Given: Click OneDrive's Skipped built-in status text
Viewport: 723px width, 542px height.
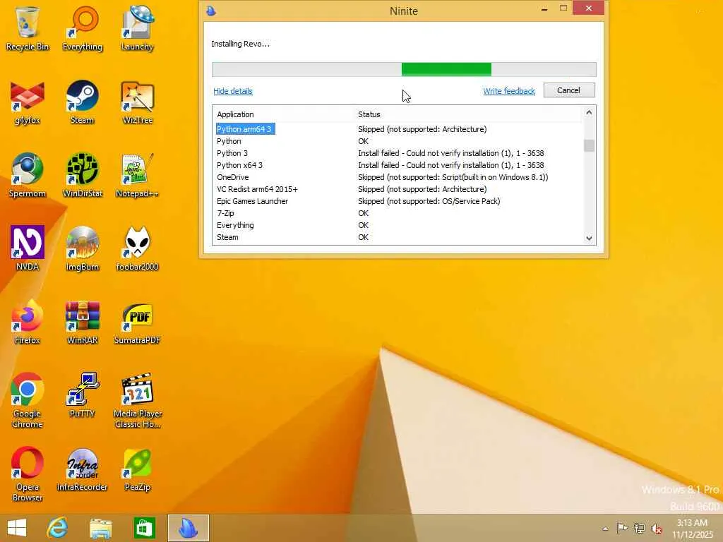Looking at the screenshot, I should [x=453, y=177].
